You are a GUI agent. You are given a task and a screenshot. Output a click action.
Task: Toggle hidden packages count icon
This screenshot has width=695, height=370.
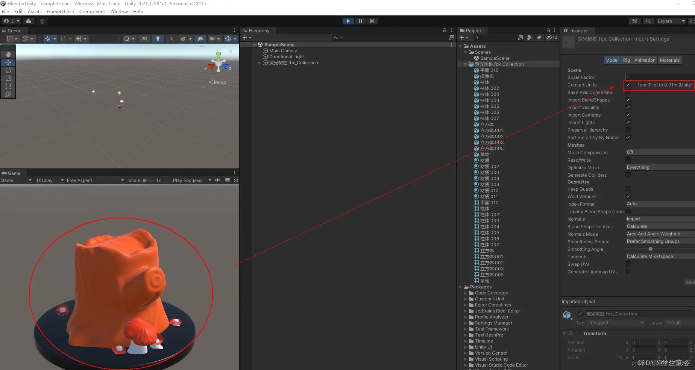[x=552, y=38]
